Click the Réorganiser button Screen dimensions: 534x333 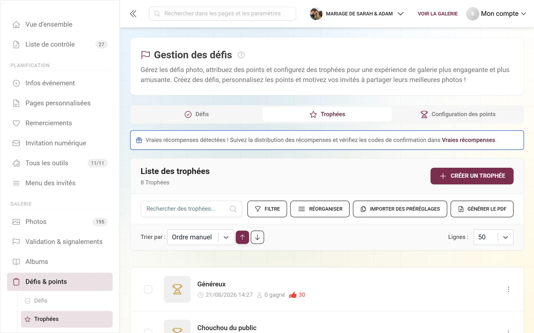320,209
